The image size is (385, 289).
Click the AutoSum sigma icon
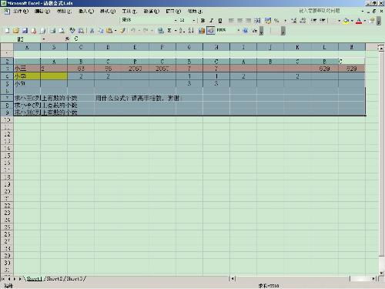point(169,31)
